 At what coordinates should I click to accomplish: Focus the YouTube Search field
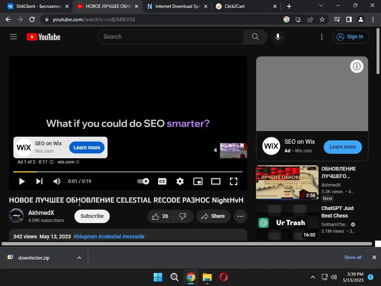point(170,37)
